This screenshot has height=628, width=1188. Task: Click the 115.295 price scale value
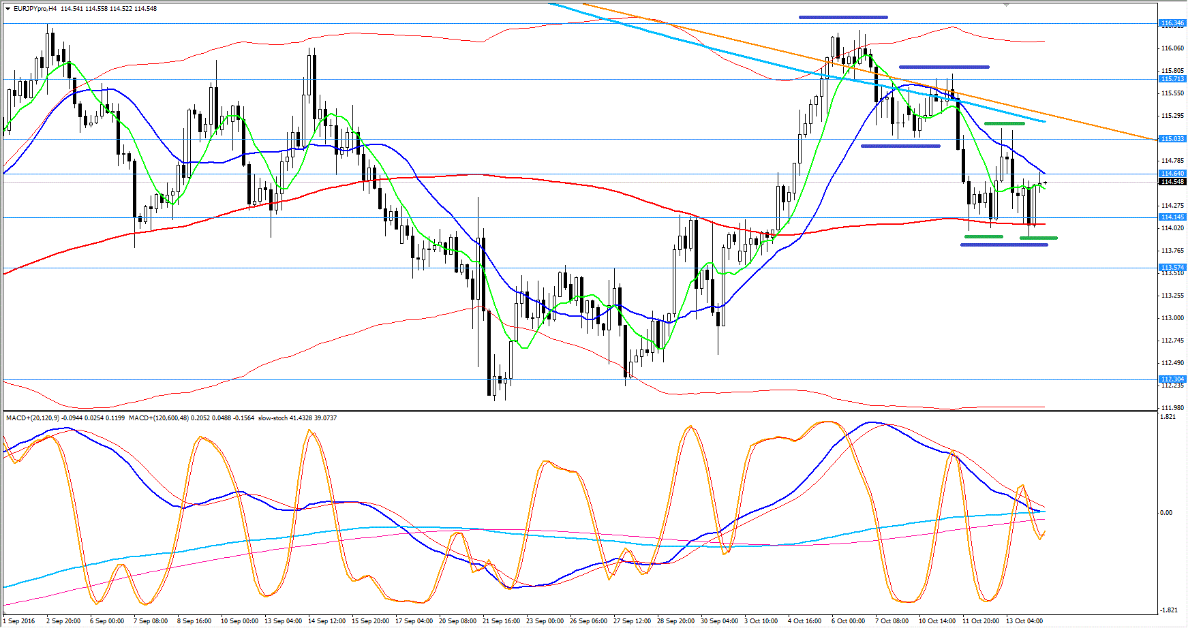click(x=1172, y=116)
